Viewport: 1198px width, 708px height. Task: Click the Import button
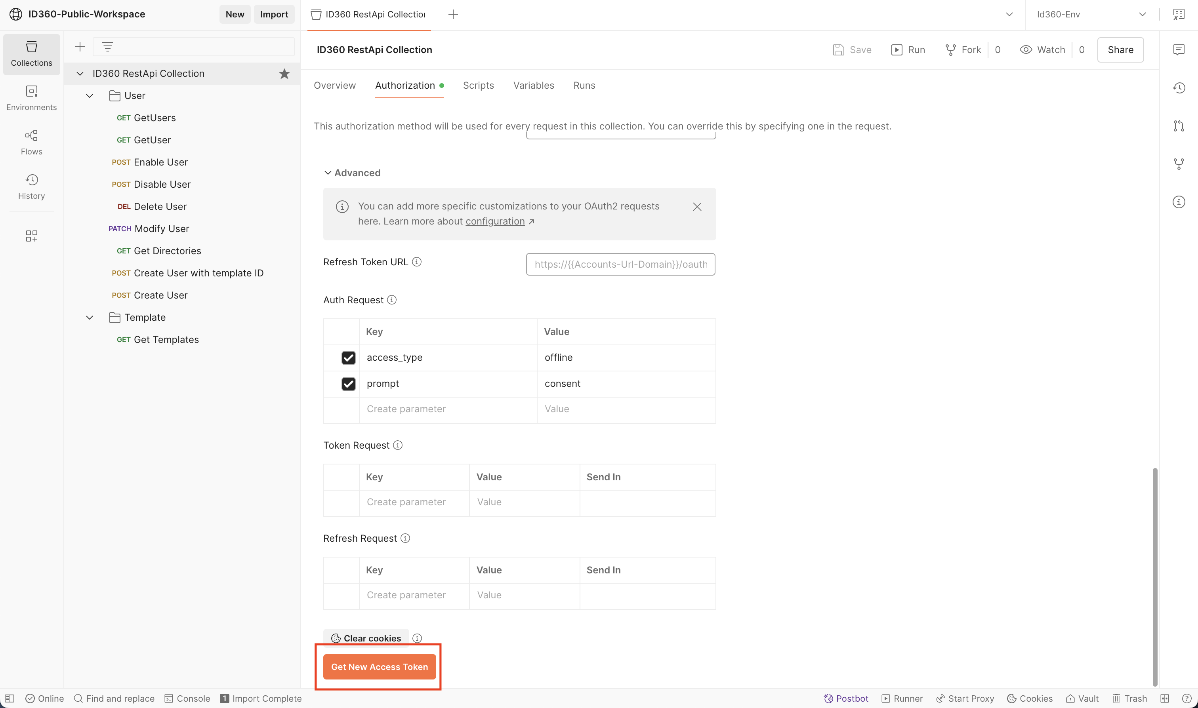pos(274,14)
